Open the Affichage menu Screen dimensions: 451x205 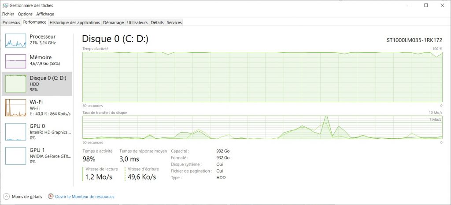(45, 14)
